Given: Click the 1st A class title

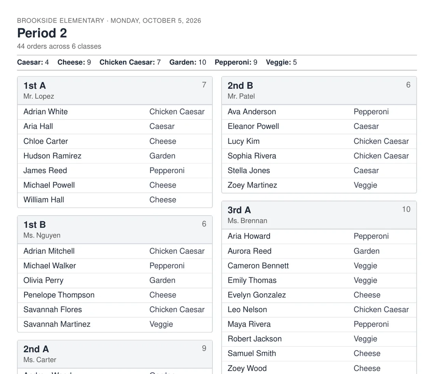Looking at the screenshot, I should point(35,86).
